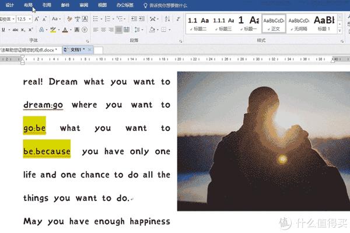Click the Sort A-Z icon
Image resolution: width=350 pixels, height=233 pixels.
[167, 19]
